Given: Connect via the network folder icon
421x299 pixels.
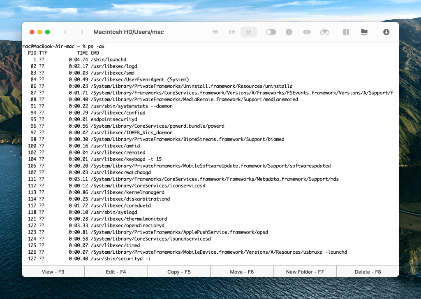Looking at the screenshot, I should point(364,32).
